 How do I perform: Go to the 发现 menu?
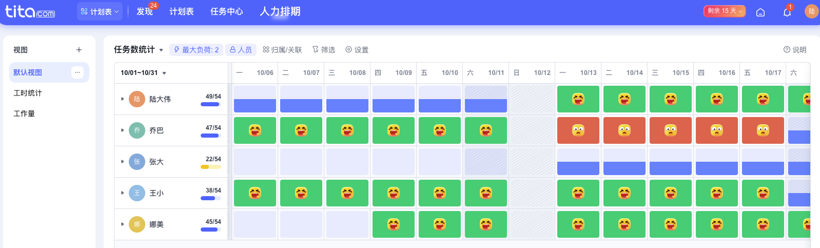point(145,11)
